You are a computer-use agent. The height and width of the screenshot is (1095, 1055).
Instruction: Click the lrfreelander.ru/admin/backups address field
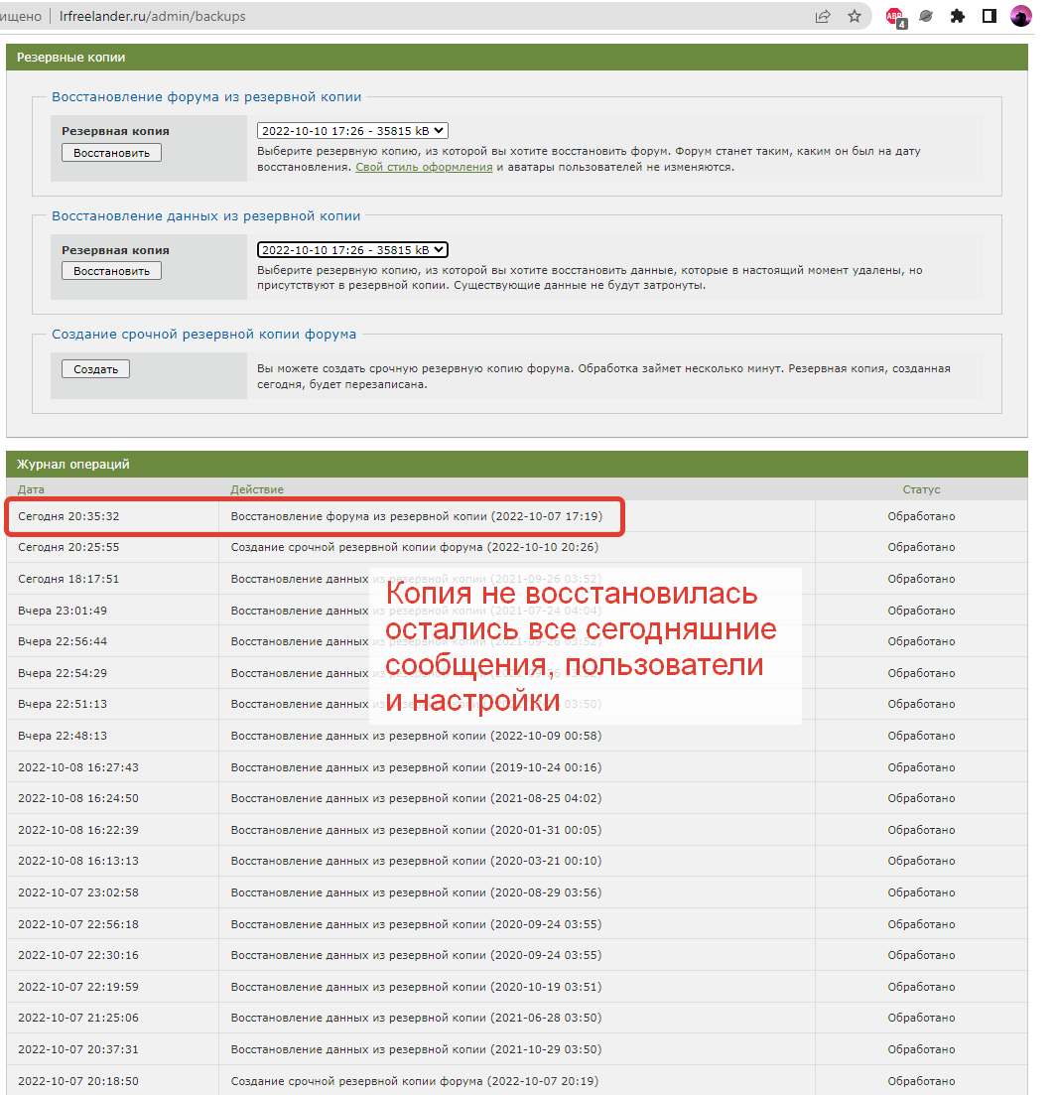152,16
